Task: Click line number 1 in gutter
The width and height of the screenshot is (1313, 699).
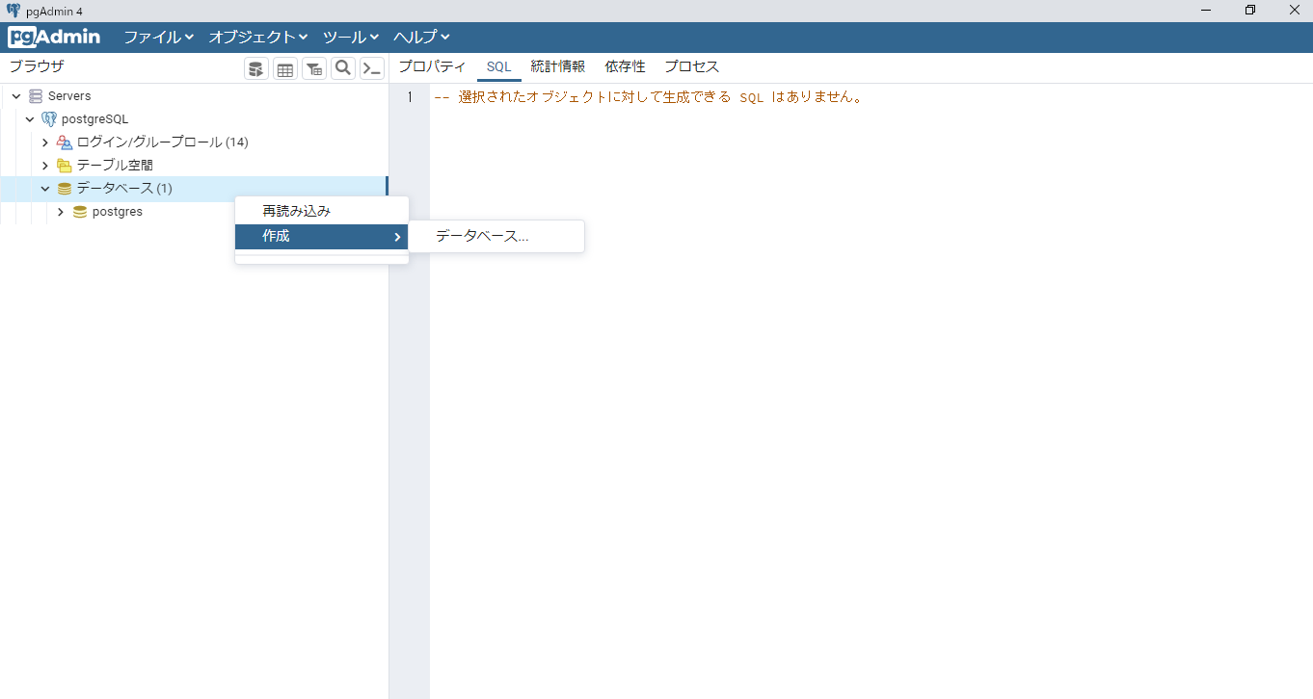Action: [x=410, y=97]
